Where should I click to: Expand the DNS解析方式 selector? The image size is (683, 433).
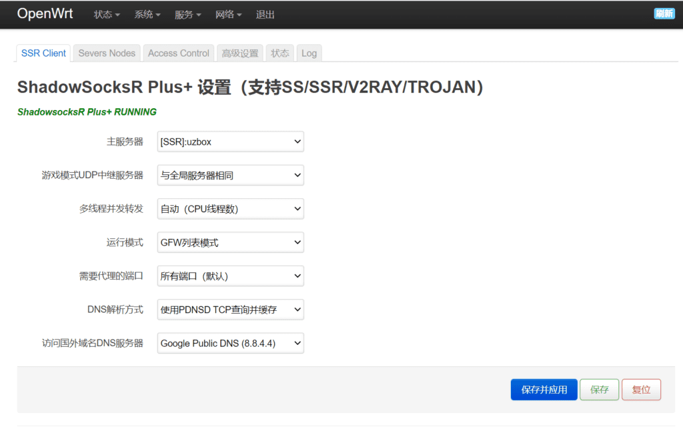[x=230, y=309]
